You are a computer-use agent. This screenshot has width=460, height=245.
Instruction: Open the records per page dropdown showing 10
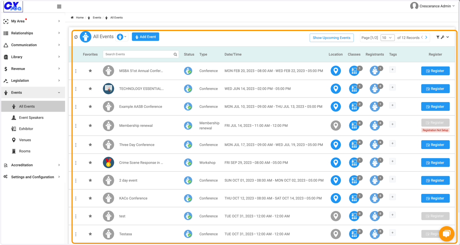click(388, 37)
